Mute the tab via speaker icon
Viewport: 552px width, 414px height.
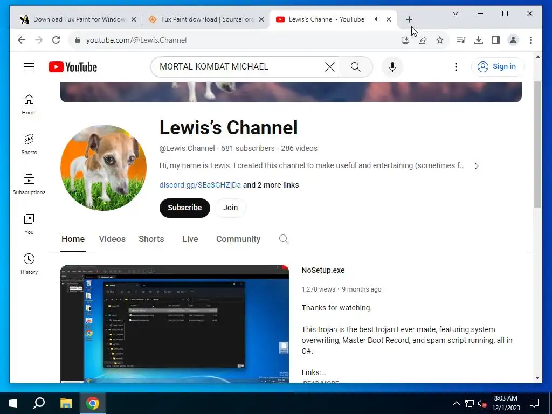(377, 19)
